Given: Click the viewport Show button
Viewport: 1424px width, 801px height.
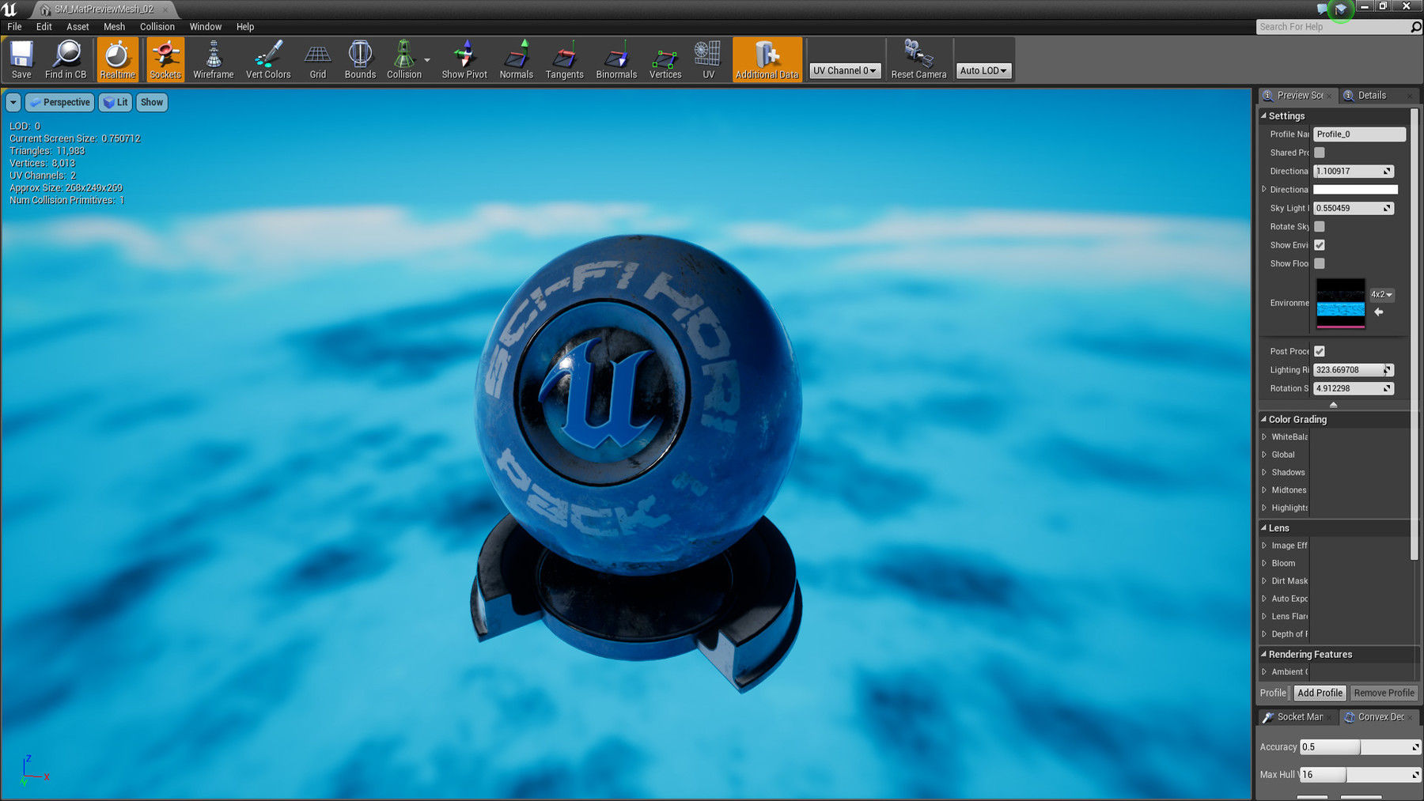Looking at the screenshot, I should point(152,102).
